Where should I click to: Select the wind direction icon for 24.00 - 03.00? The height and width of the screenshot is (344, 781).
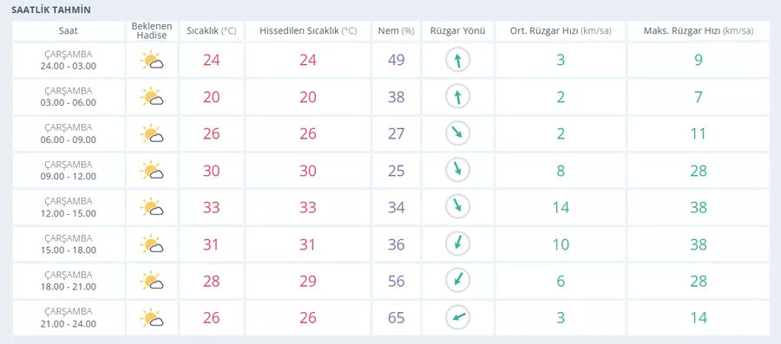pyautogui.click(x=457, y=60)
